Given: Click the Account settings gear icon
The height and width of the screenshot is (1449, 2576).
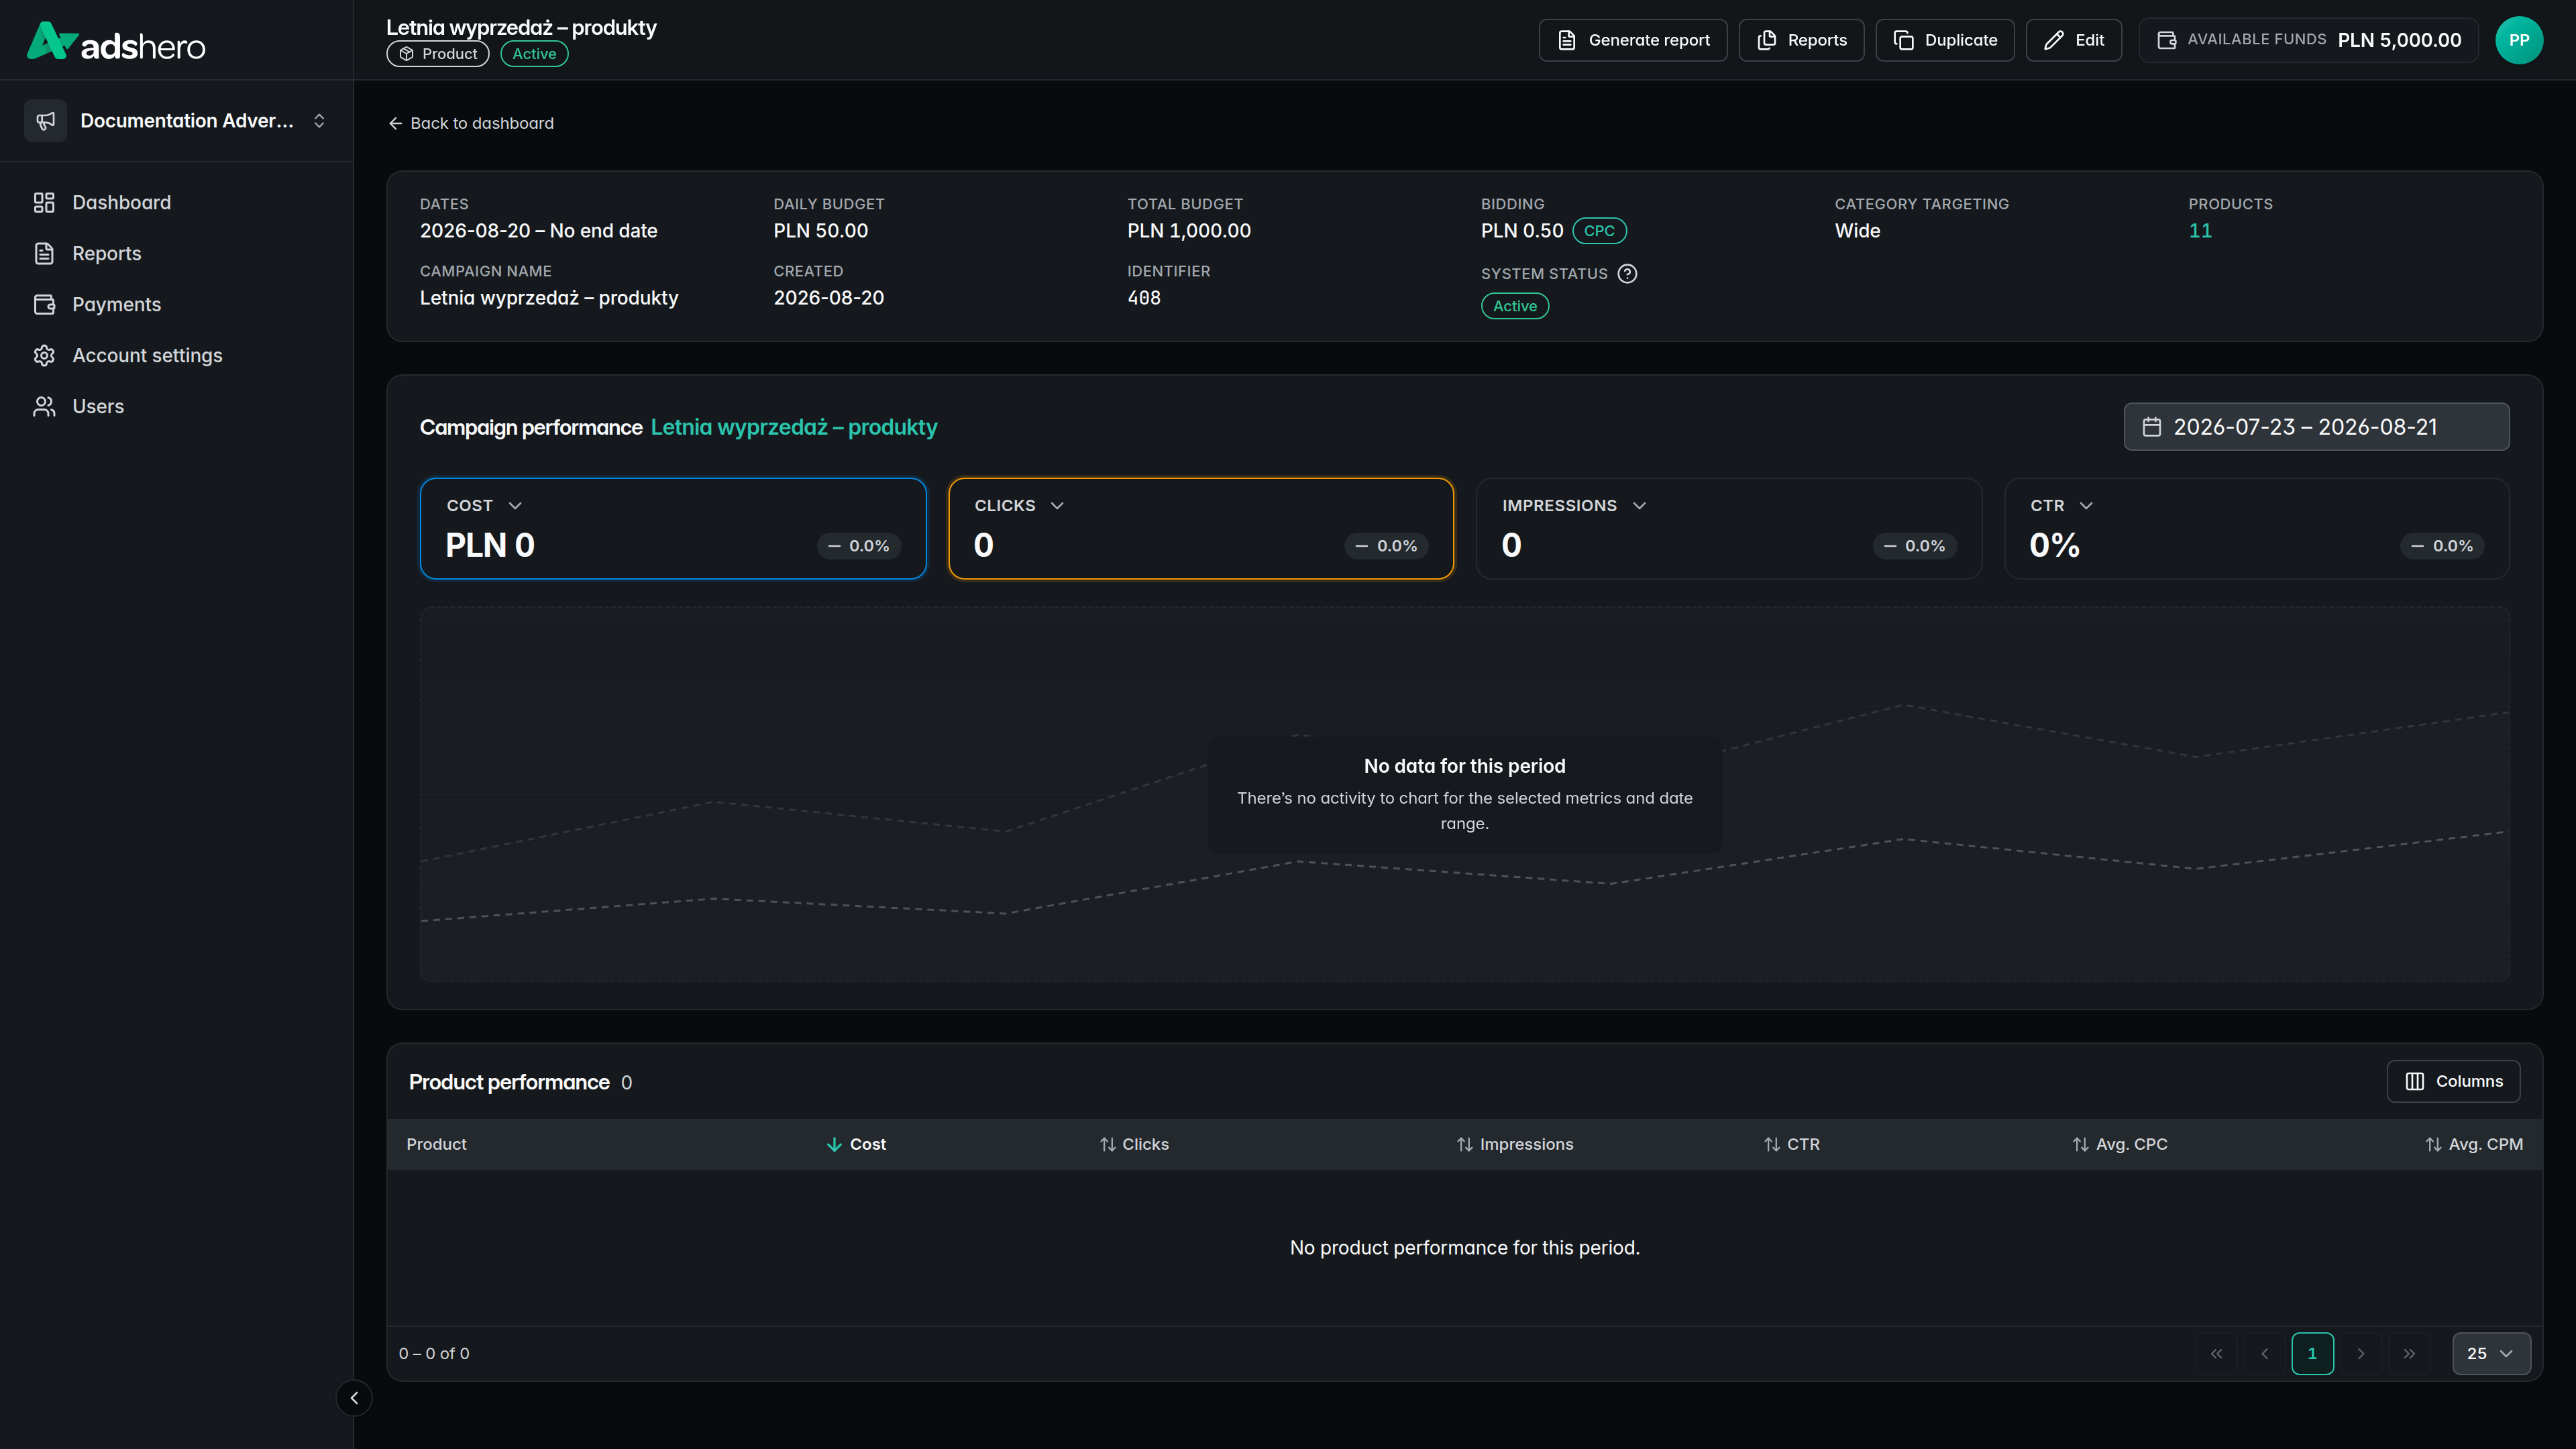Looking at the screenshot, I should [x=44, y=356].
